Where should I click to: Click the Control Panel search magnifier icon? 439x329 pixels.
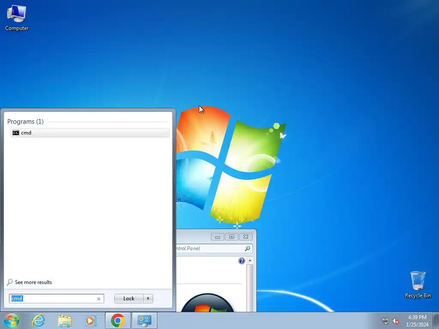[x=247, y=248]
